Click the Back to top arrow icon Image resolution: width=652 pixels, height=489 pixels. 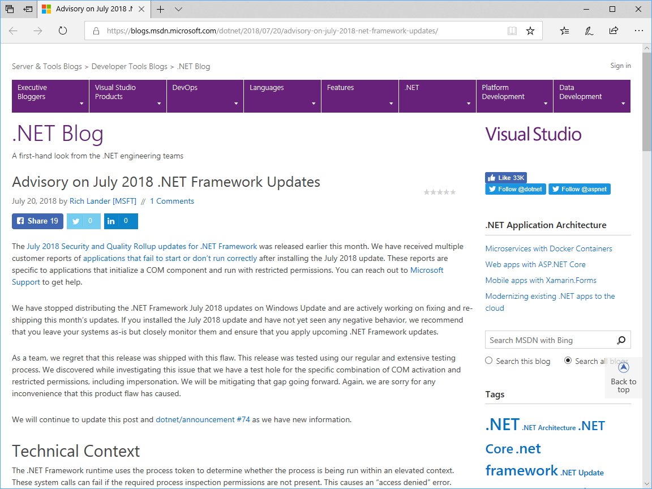tap(624, 368)
